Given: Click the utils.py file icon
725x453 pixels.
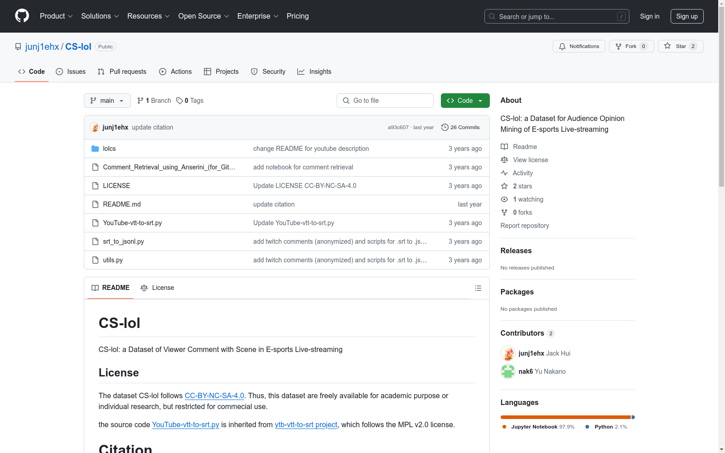Looking at the screenshot, I should point(95,260).
